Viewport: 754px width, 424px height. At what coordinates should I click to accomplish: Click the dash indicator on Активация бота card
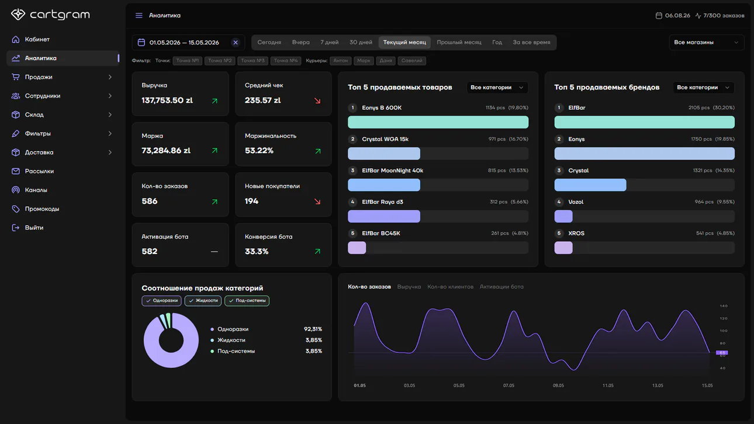click(x=215, y=252)
